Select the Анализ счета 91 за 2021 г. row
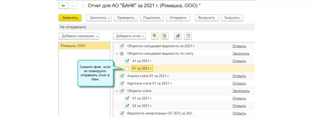The image size is (311, 117). tap(184, 76)
